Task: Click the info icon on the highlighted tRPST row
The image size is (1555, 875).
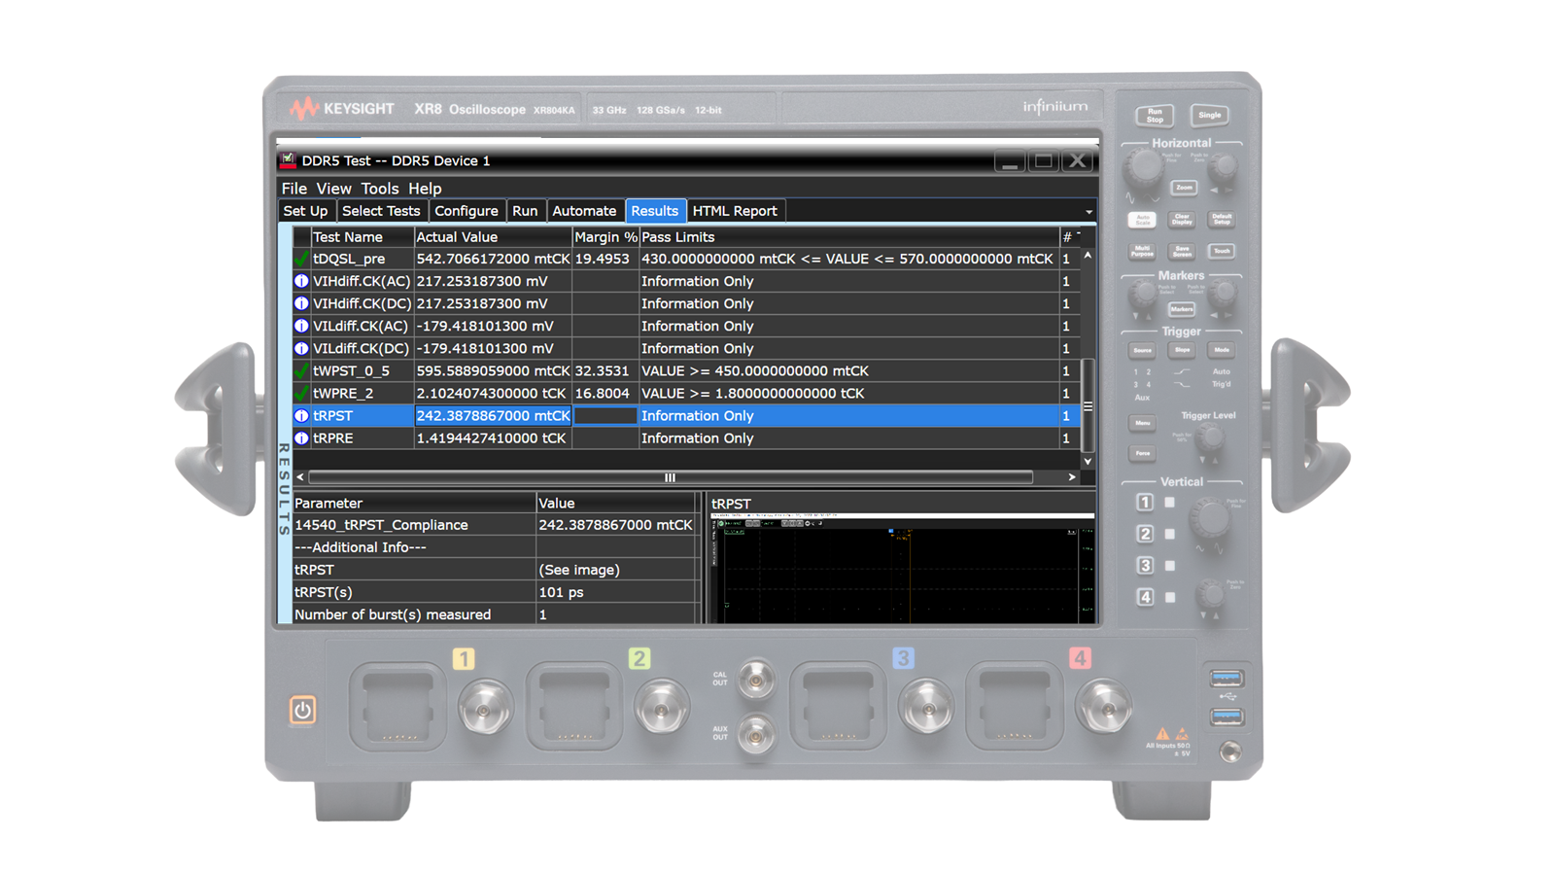Action: click(x=299, y=415)
